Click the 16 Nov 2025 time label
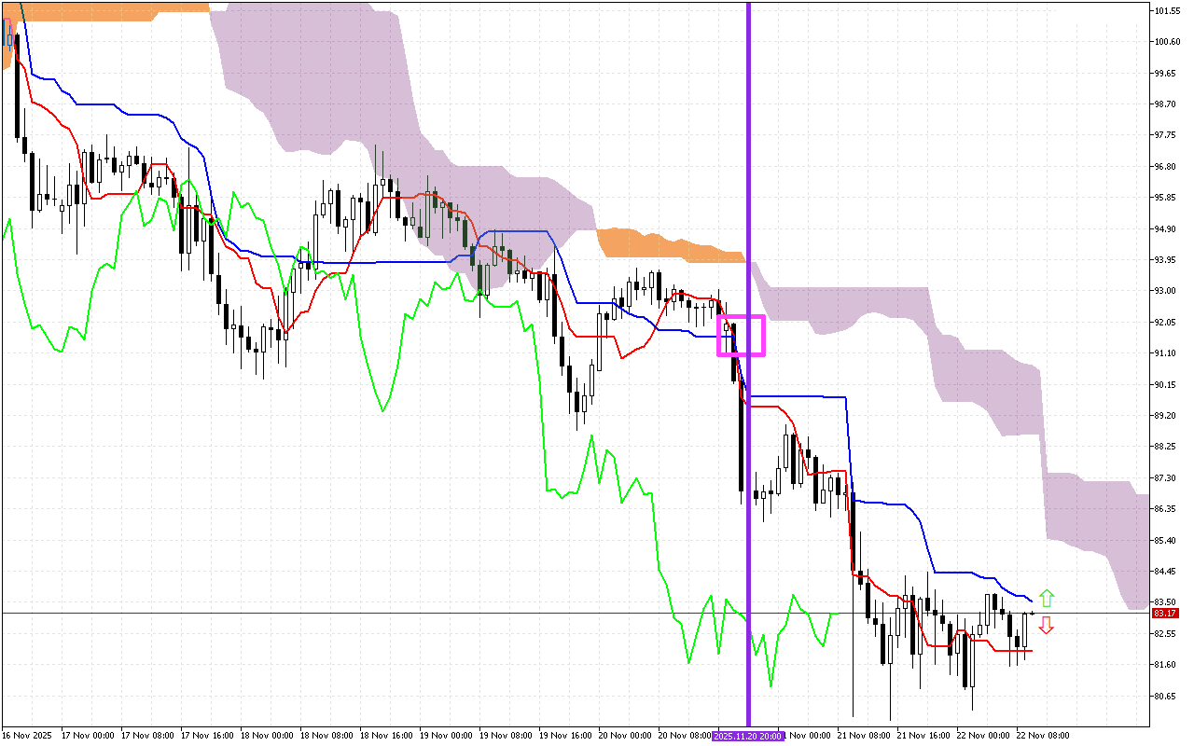The image size is (1194, 746). tap(27, 736)
